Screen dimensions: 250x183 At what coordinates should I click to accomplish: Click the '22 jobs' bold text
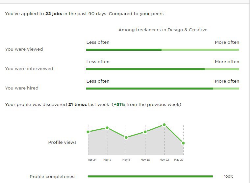pyautogui.click(x=54, y=14)
